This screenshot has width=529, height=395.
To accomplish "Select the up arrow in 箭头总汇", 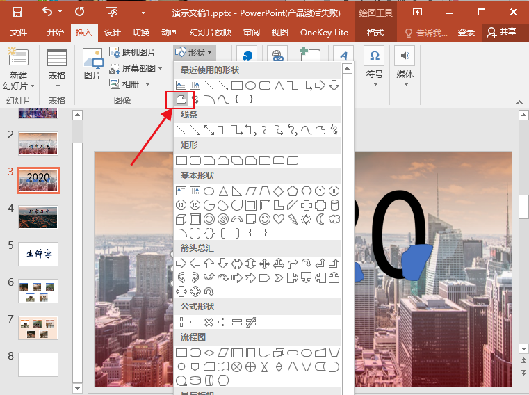I will [209, 264].
